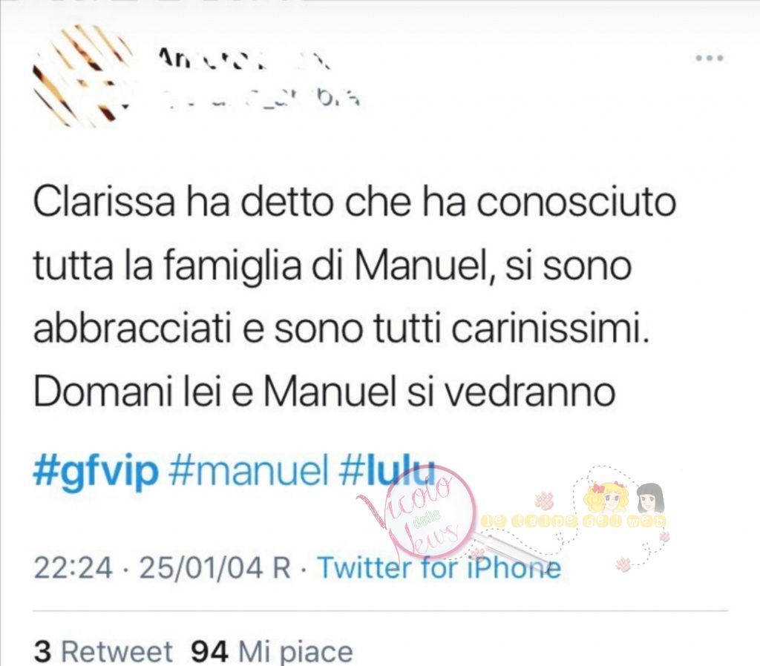Viewport: 760px width, 666px height.
Task: Click the blurred username handle below the name
Action: (x=259, y=99)
